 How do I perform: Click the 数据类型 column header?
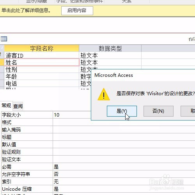(110, 48)
